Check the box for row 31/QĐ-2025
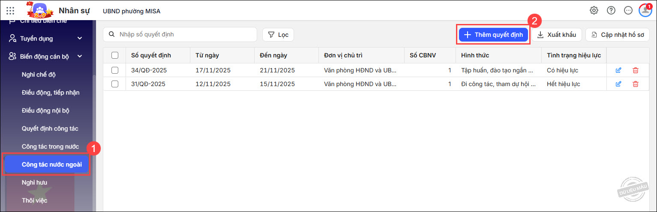 (115, 84)
